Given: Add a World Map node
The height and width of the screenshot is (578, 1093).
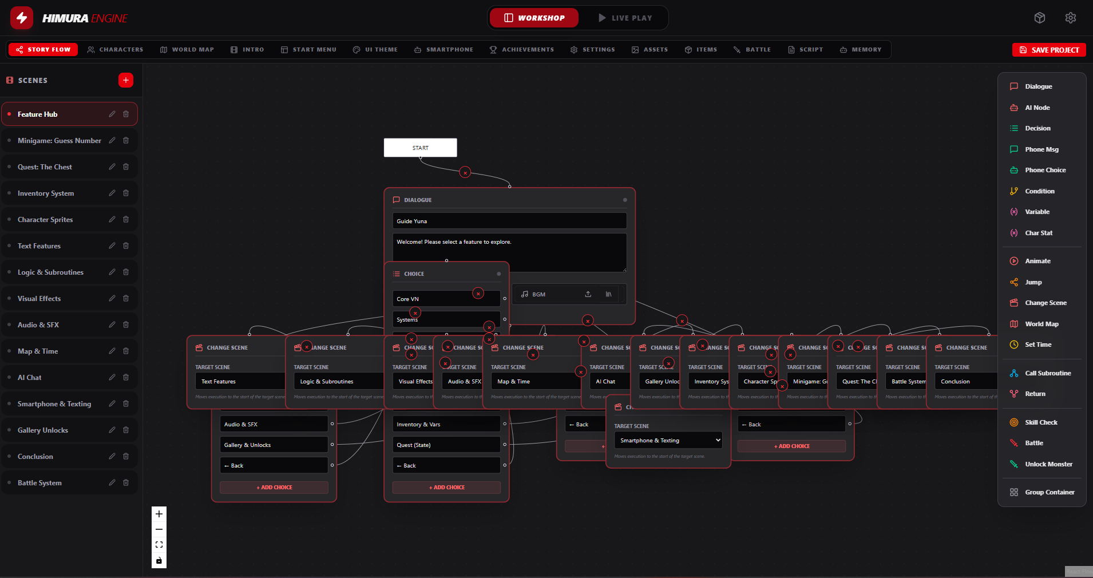Looking at the screenshot, I should (x=1041, y=324).
